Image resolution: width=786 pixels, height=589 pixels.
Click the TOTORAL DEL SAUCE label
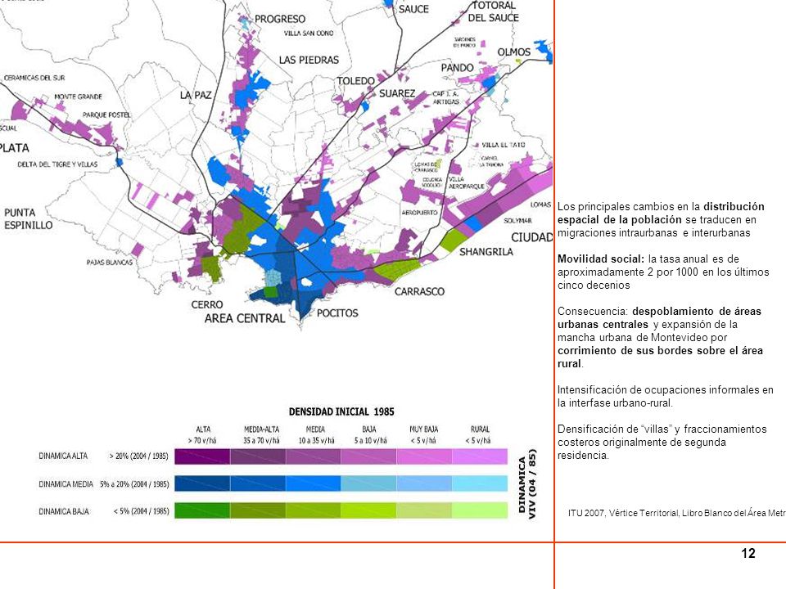click(x=493, y=11)
